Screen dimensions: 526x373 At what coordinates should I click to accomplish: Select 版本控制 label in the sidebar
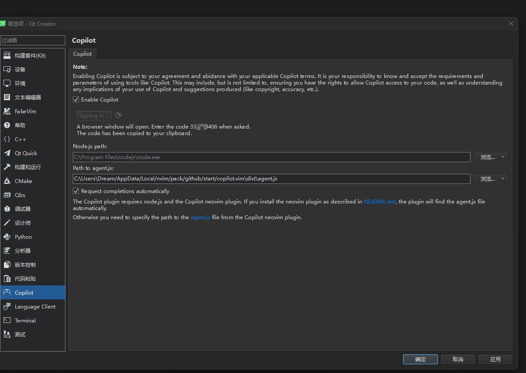click(25, 265)
